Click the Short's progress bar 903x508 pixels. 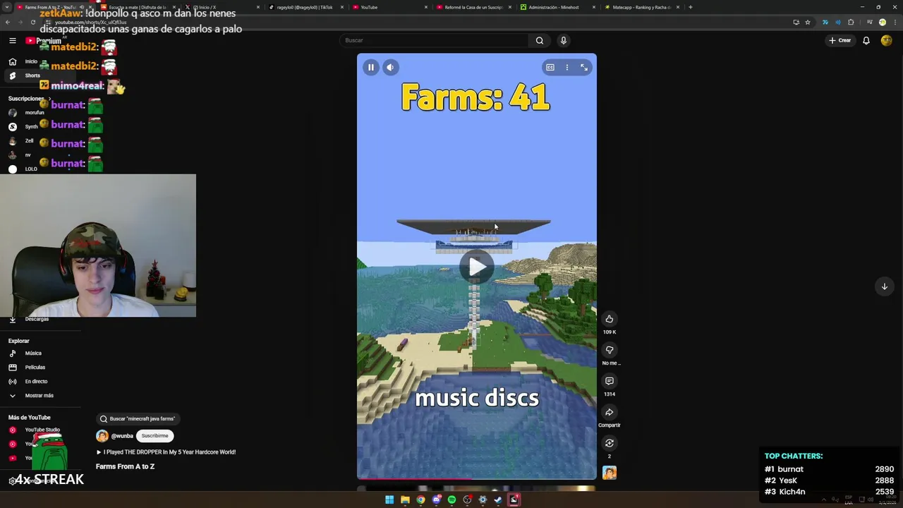pos(477,479)
